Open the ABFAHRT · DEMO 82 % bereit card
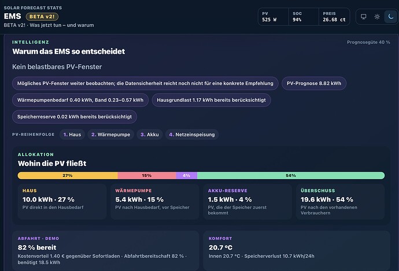 coord(106,251)
